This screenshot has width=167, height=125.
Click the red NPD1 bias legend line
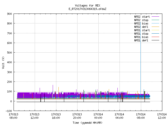[x=156, y=37]
